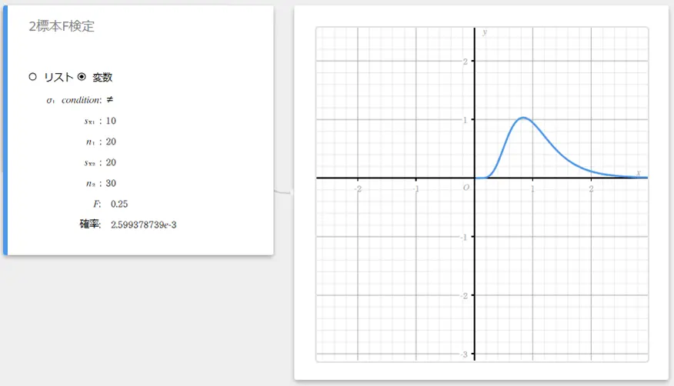Edit the n₁ sample size value
Image resolution: width=674 pixels, height=386 pixels.
coord(111,141)
